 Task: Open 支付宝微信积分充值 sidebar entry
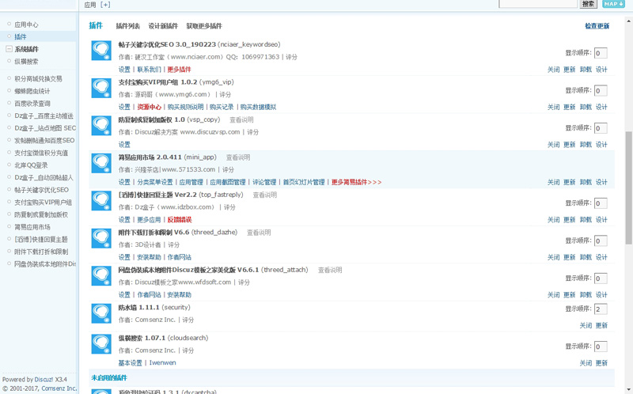[x=41, y=153]
